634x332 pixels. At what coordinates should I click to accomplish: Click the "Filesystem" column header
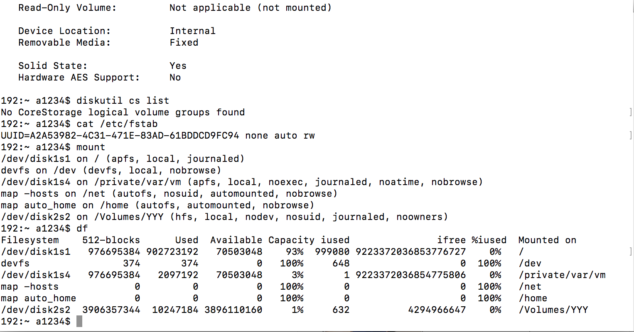[x=30, y=240]
